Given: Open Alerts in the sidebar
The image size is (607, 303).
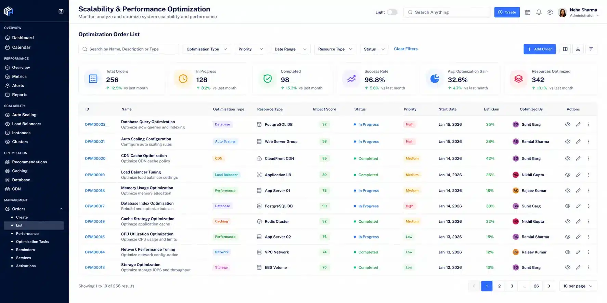Looking at the screenshot, I should (x=18, y=86).
